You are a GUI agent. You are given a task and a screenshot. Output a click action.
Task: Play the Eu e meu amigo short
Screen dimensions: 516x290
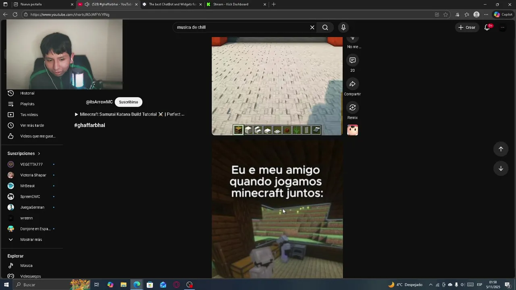coord(277,209)
